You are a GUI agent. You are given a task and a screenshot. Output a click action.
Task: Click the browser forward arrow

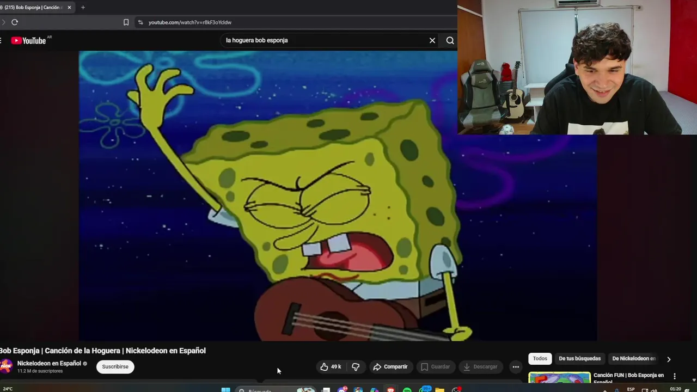coord(3,22)
